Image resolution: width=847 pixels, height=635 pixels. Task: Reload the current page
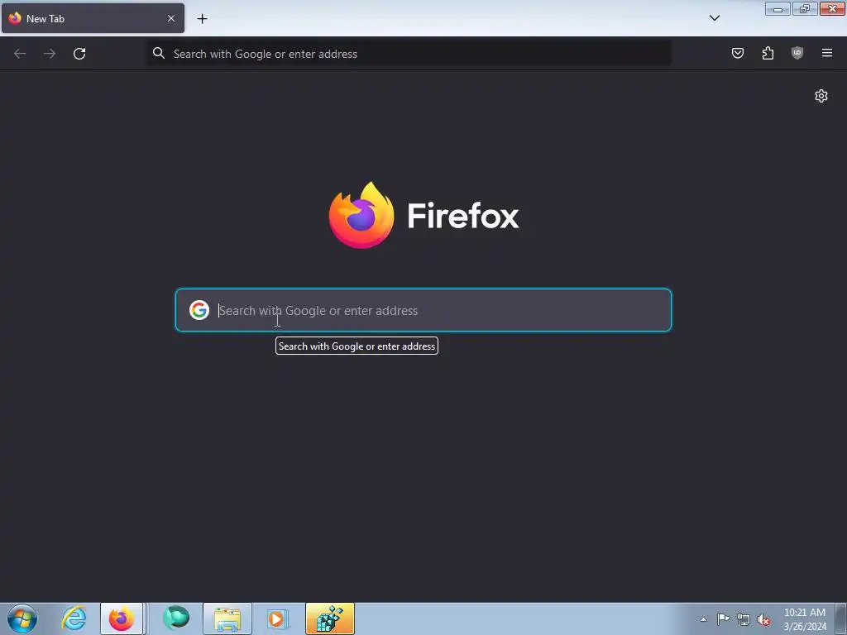[x=79, y=54]
